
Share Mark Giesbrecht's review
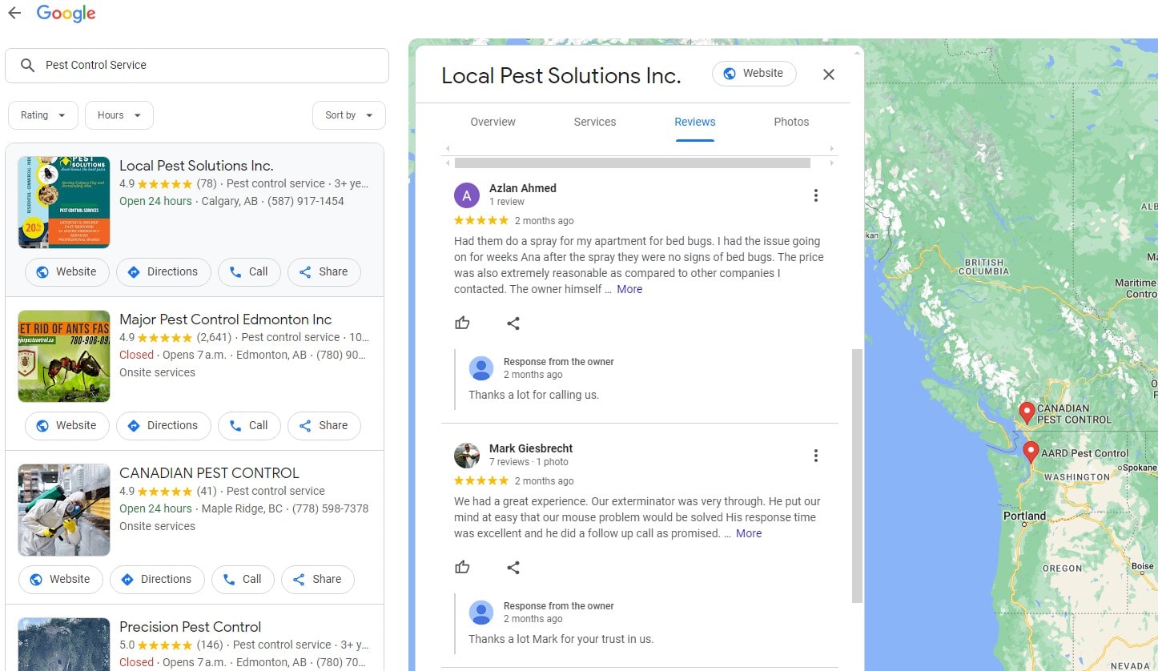point(513,567)
